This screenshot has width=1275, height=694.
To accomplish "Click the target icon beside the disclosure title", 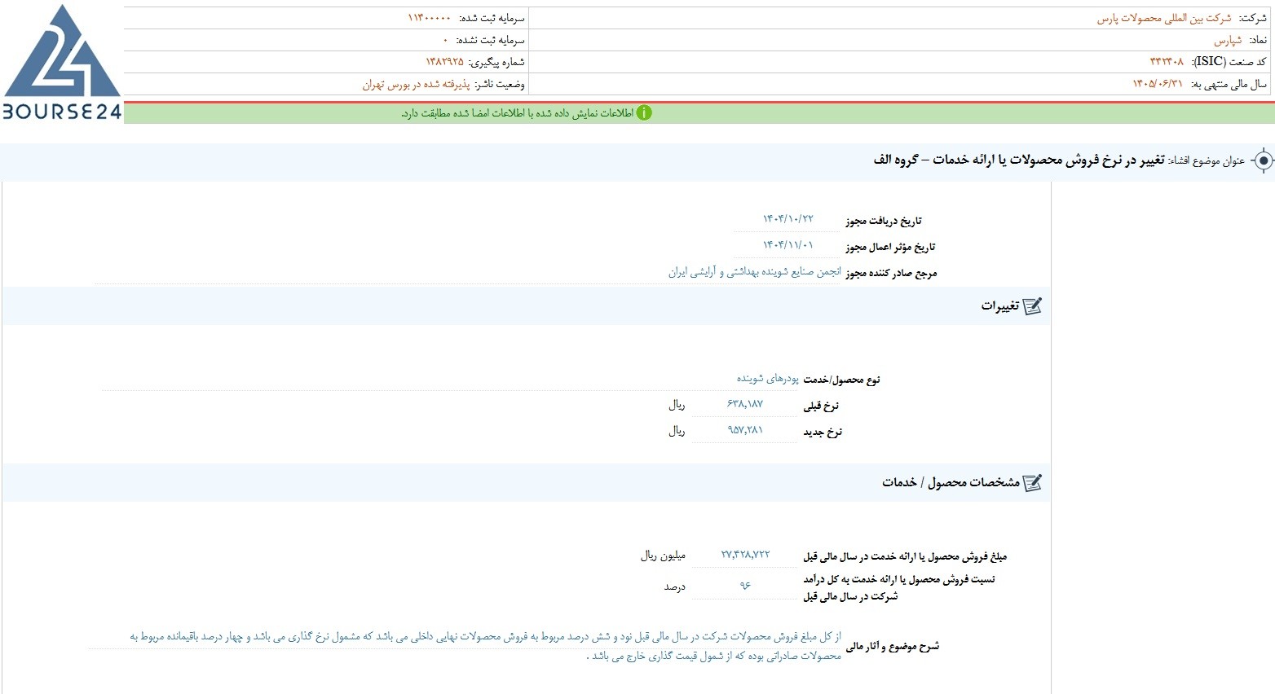I will point(1263,161).
